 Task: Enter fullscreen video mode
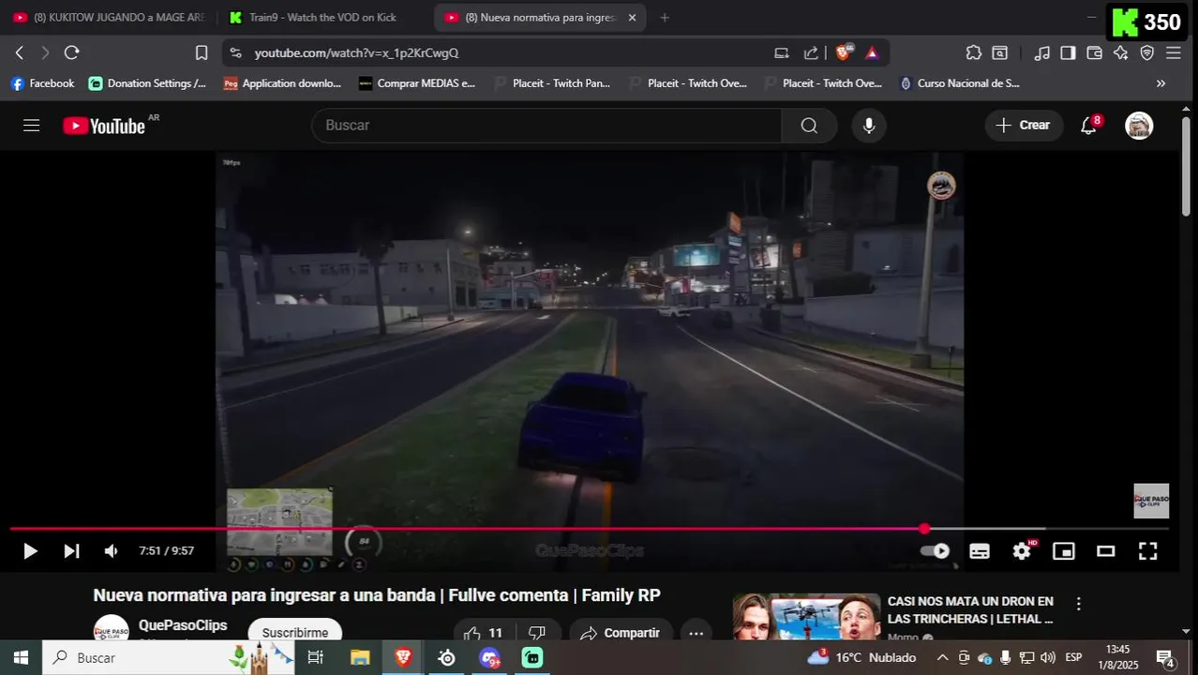point(1147,551)
